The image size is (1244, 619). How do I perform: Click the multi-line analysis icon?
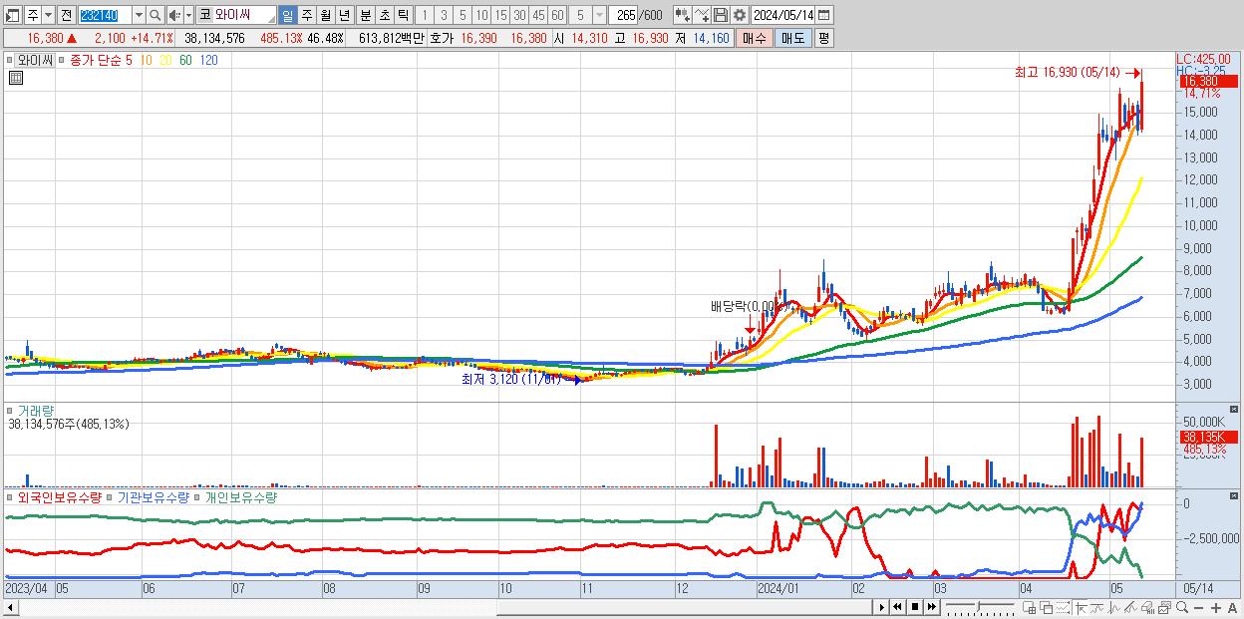[x=1131, y=607]
